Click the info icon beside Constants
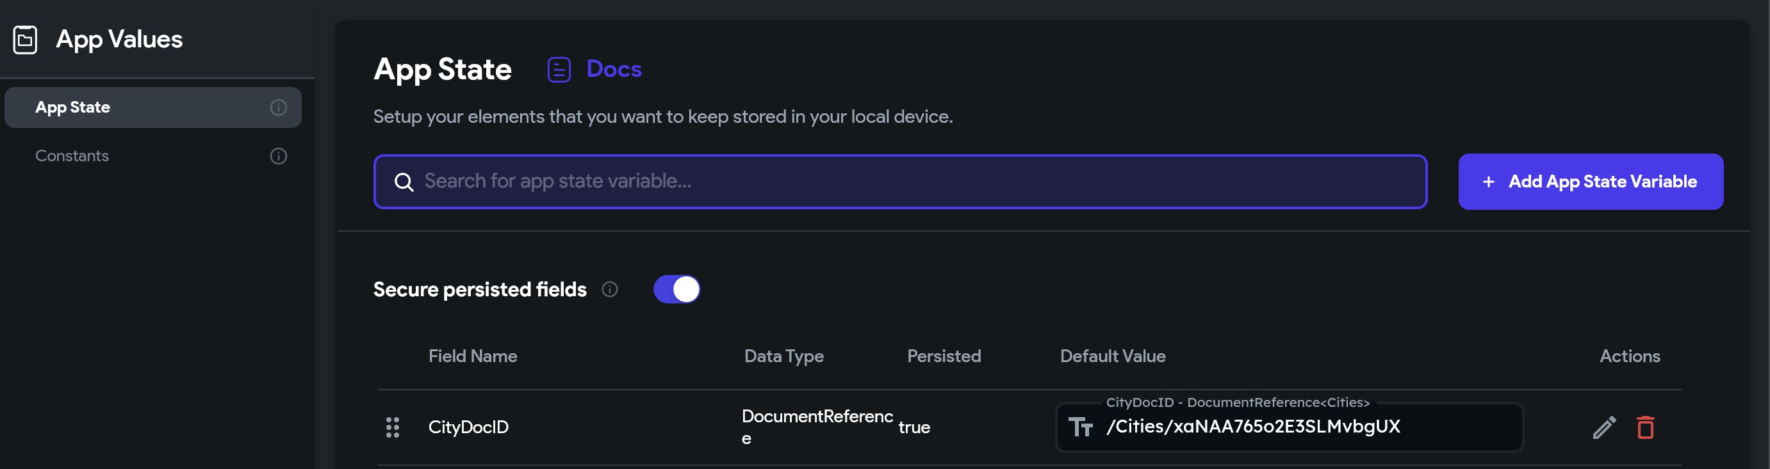The image size is (1770, 469). (x=278, y=156)
